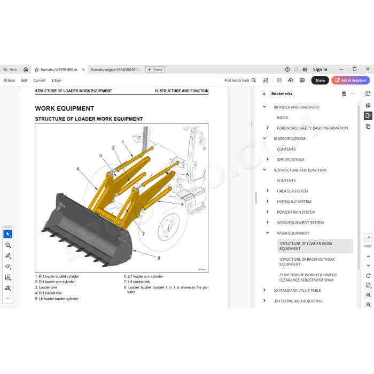Expand HYDRAULIC SYSTEM bookmark
The width and height of the screenshot is (374, 374).
(x=267, y=201)
